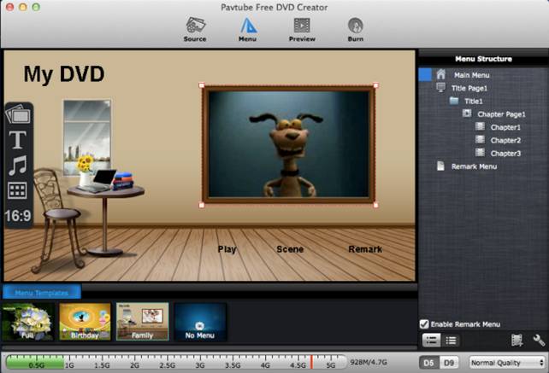
Task: Click the 928M/4.7G size readout
Action: pyautogui.click(x=369, y=362)
